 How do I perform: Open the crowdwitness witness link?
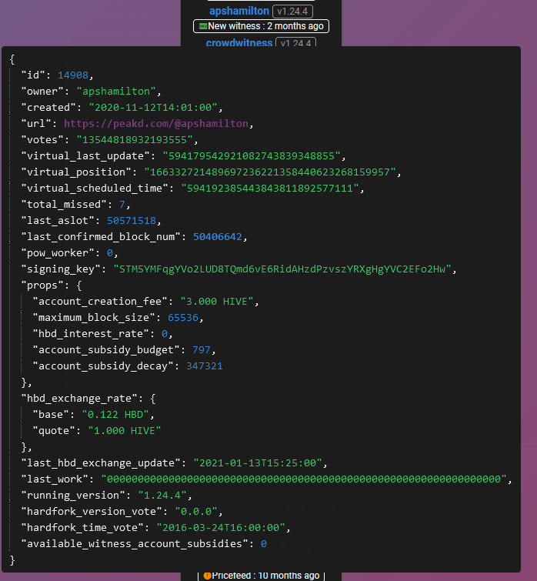coord(238,43)
